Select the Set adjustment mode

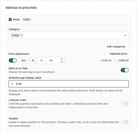point(24,60)
